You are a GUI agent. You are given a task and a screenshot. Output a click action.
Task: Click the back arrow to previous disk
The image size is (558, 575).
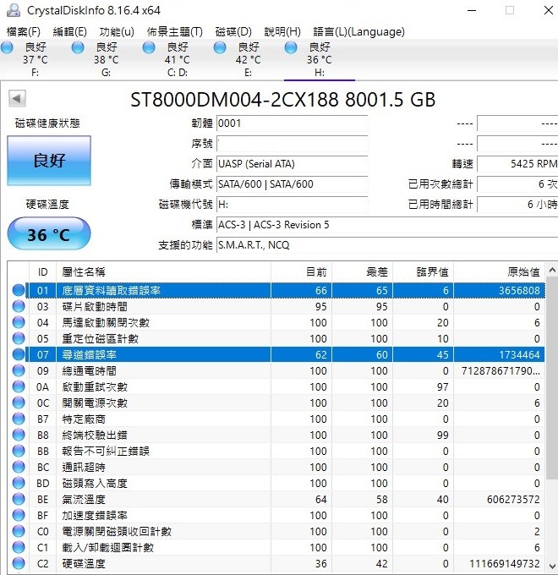click(x=17, y=99)
